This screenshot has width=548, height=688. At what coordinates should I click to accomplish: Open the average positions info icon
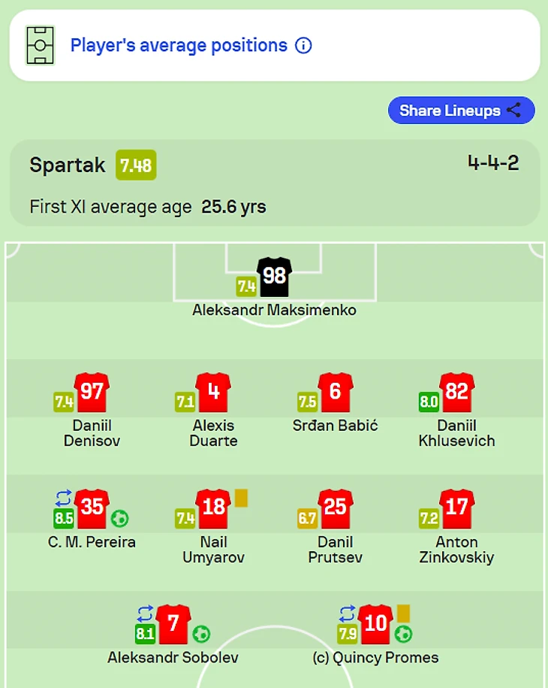coord(303,46)
